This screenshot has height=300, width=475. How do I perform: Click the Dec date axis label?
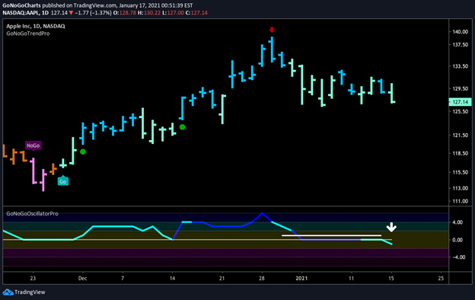[x=82, y=278]
